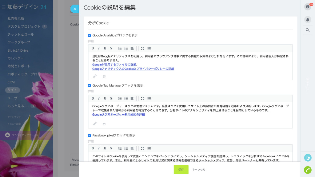Expand Google Analytics editor to fullscreen
The image size is (315, 177).
pos(143,48)
